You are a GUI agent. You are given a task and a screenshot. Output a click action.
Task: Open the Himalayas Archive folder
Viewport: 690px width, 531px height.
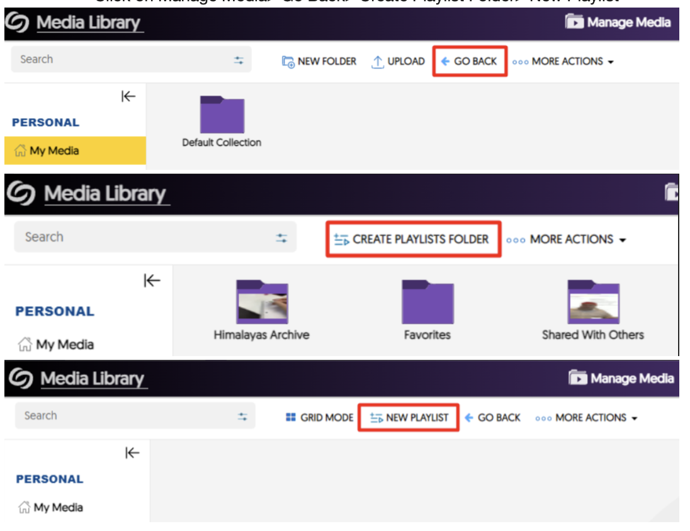pyautogui.click(x=261, y=303)
